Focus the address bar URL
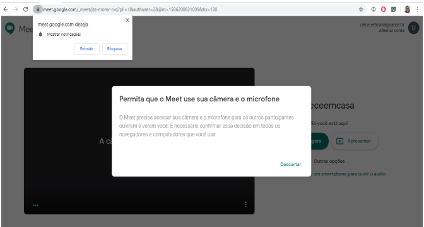Screen dimensions: 424x227 (x=130, y=9)
